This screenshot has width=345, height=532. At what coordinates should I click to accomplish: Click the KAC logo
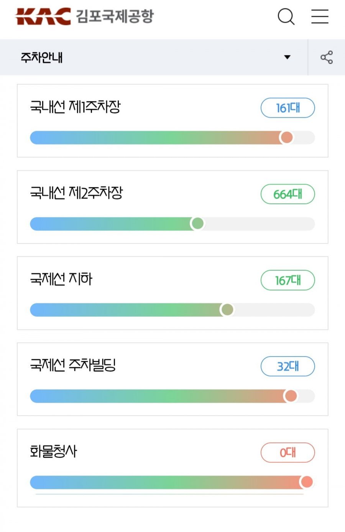tap(43, 16)
